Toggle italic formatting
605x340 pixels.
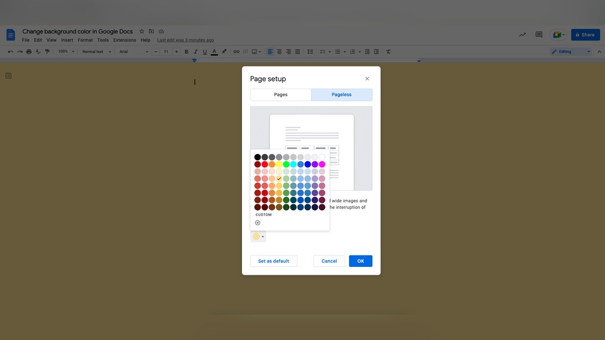coord(195,51)
